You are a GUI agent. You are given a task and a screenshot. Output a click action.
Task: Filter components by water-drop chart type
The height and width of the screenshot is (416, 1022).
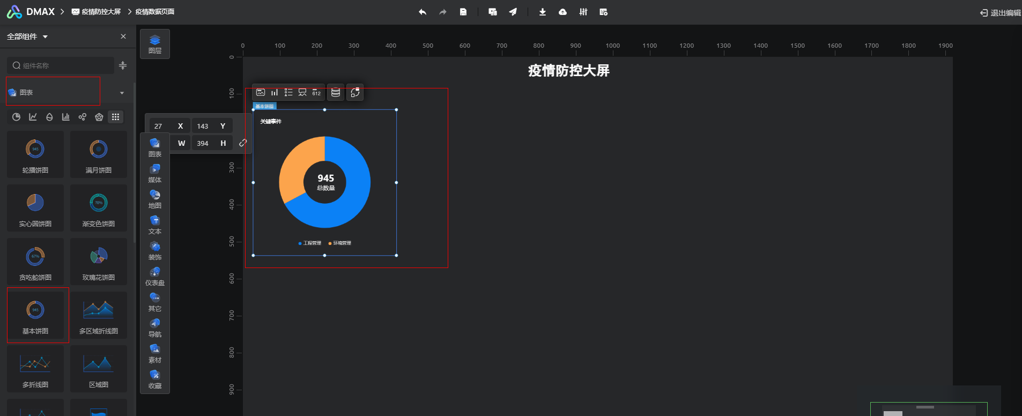pos(49,117)
